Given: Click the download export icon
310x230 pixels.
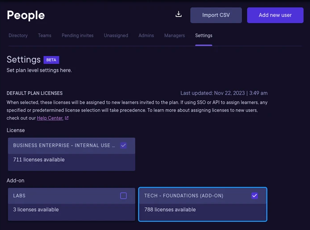Looking at the screenshot, I should [178, 14].
